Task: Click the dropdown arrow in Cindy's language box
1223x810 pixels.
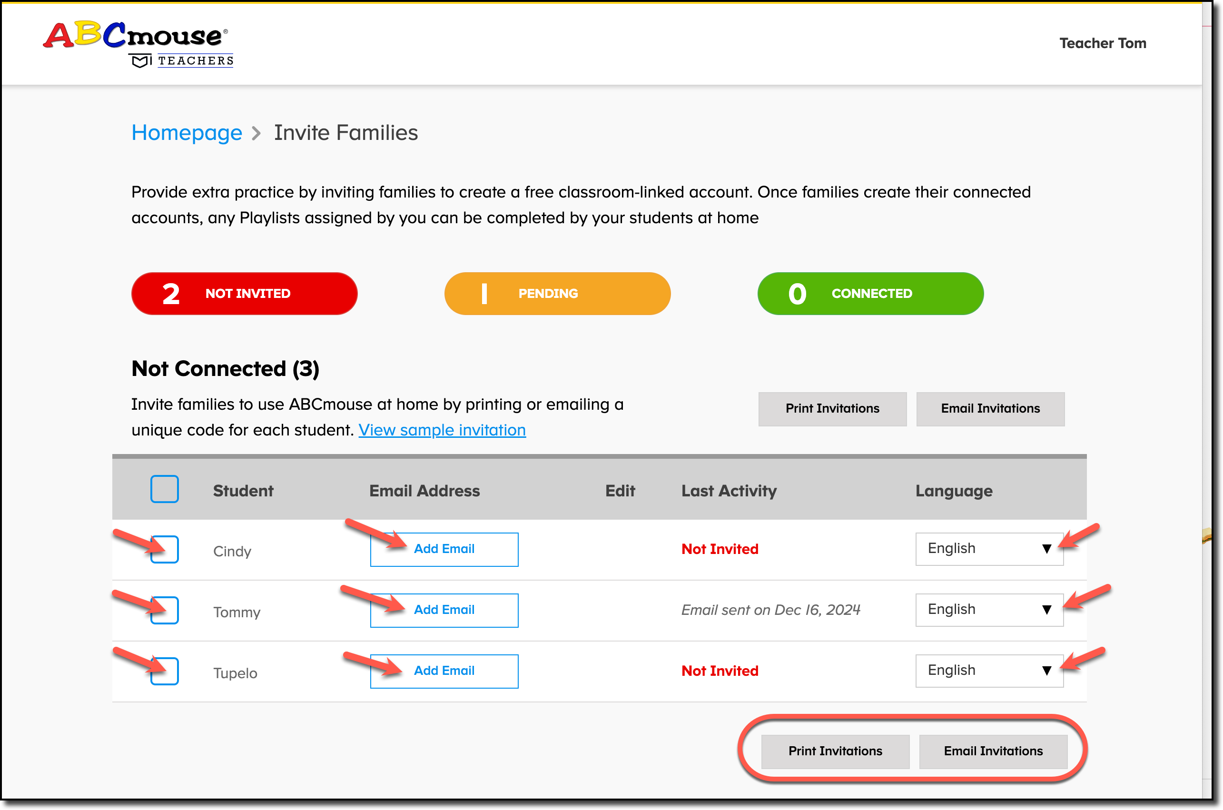Action: pyautogui.click(x=1046, y=549)
